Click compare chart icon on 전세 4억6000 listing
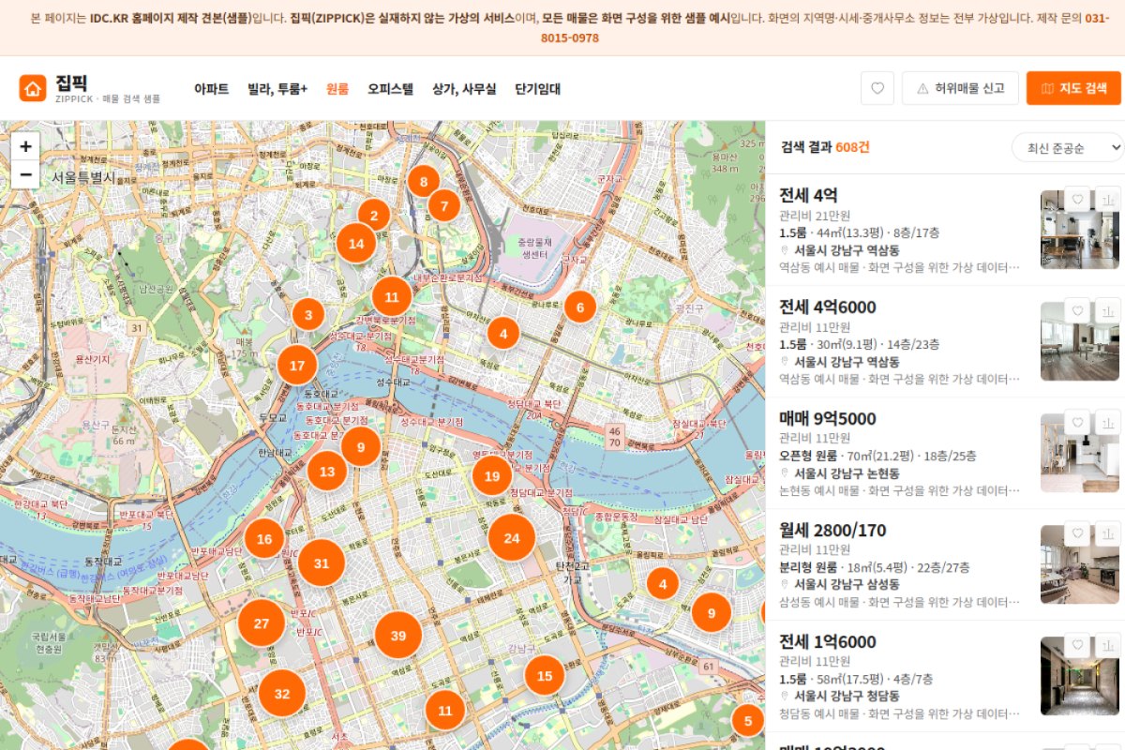This screenshot has height=750, width=1125. click(x=1107, y=311)
